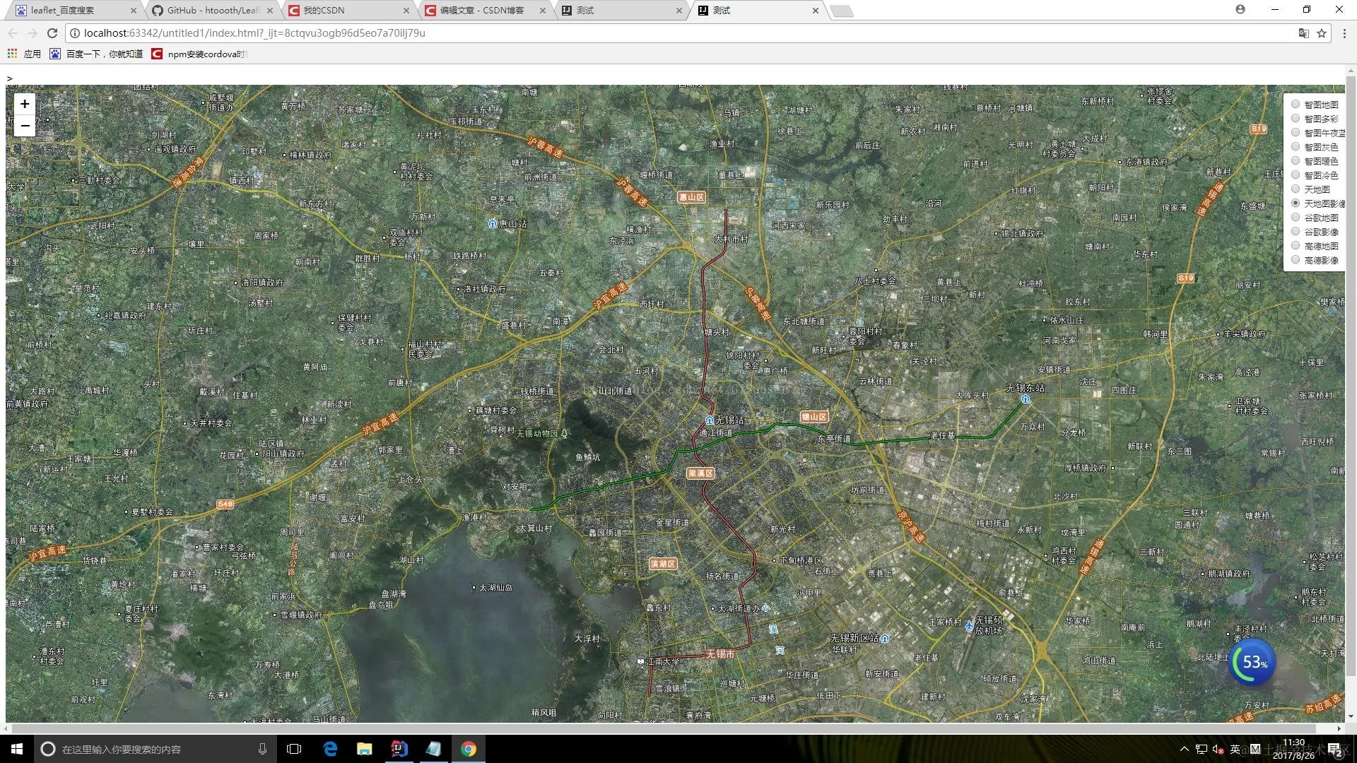Open Windows Task View from the taskbar
The image size is (1357, 763).
click(294, 749)
